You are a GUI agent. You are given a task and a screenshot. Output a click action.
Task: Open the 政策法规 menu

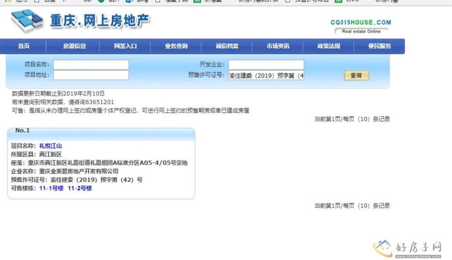pyautogui.click(x=329, y=46)
